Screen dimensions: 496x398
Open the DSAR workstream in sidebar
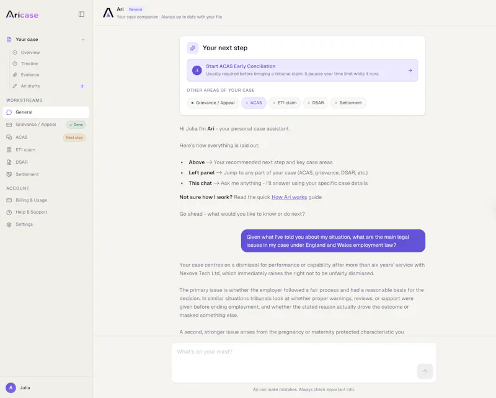pyautogui.click(x=22, y=162)
